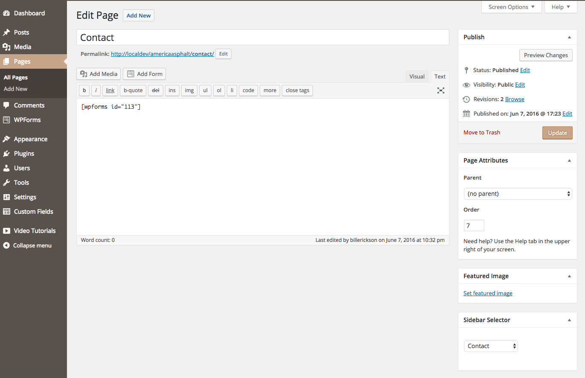The image size is (585, 378).
Task: Open Add New page submenu item
Action: point(16,89)
